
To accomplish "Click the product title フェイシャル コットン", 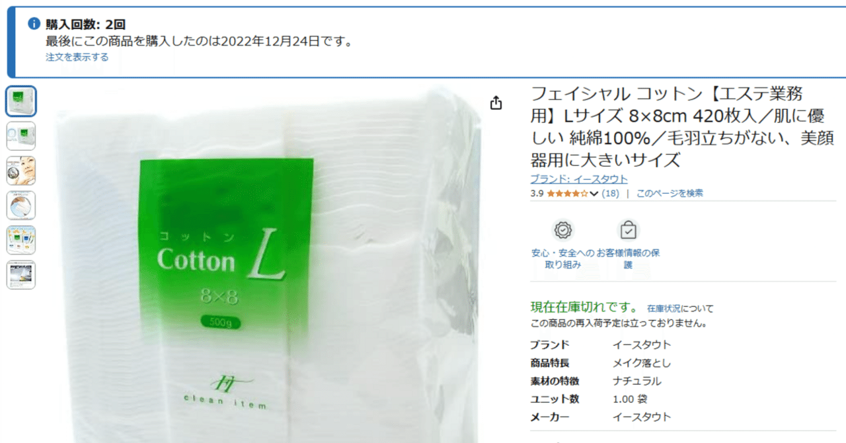I will pos(682,127).
